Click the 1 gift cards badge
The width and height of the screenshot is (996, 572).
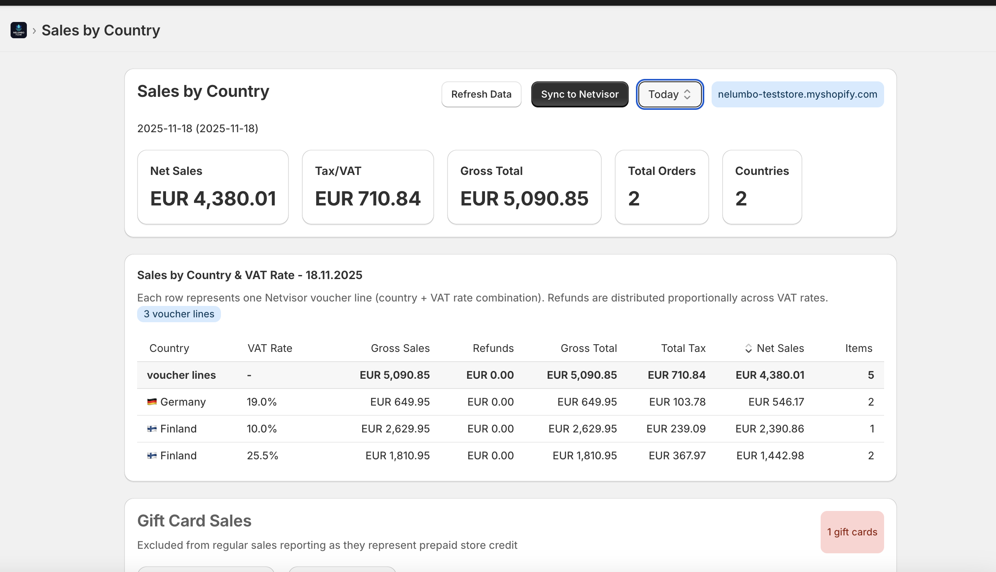pyautogui.click(x=852, y=532)
